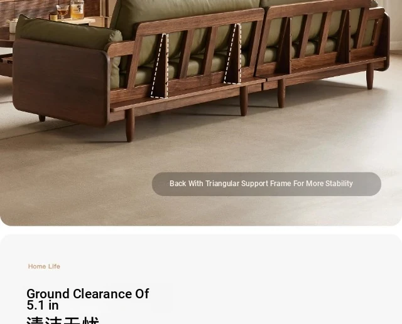Click the small white teapot at left edge
The width and height of the screenshot is (402, 324).
point(12,26)
